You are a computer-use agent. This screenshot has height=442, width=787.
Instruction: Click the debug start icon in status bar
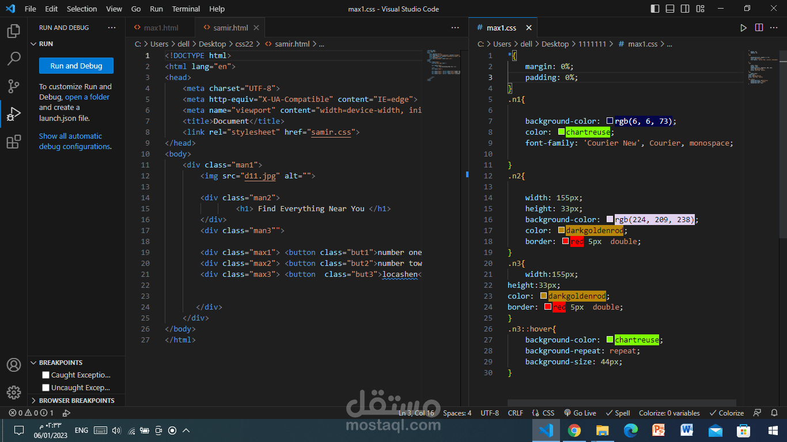coord(66,413)
